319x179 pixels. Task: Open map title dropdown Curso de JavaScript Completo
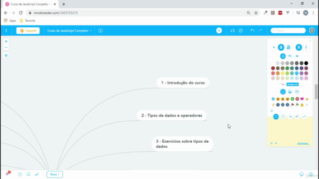[x=69, y=31]
